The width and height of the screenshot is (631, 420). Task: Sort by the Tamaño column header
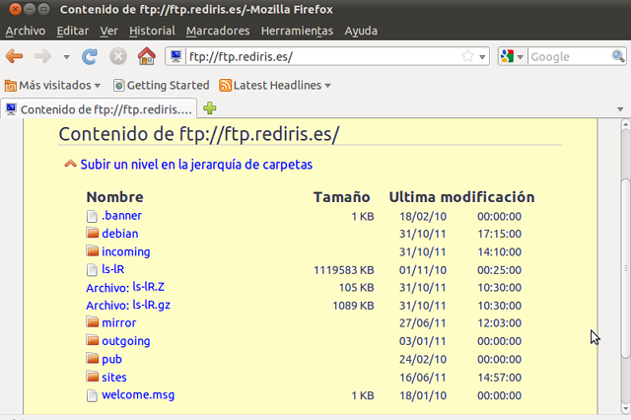click(342, 197)
